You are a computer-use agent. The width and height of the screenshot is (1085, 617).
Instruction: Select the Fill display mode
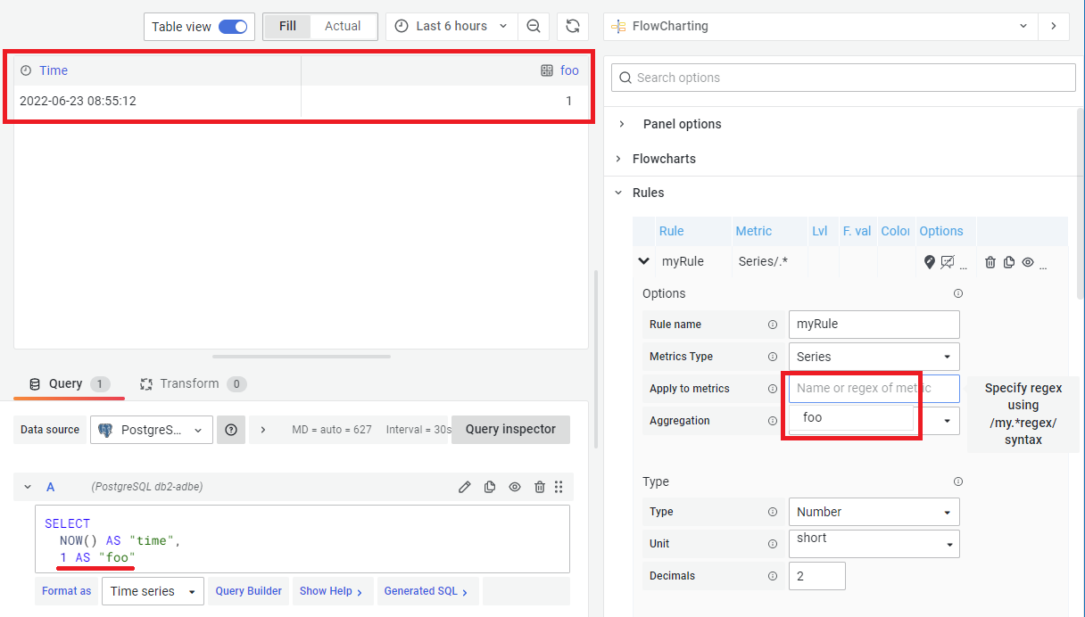click(287, 26)
